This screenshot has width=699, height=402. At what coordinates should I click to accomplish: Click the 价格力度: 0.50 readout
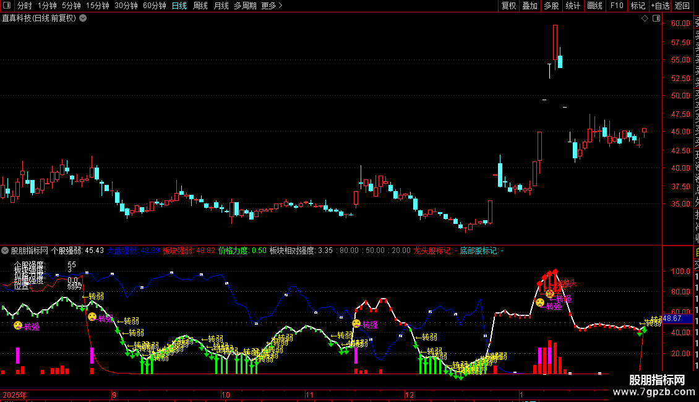[x=242, y=251]
